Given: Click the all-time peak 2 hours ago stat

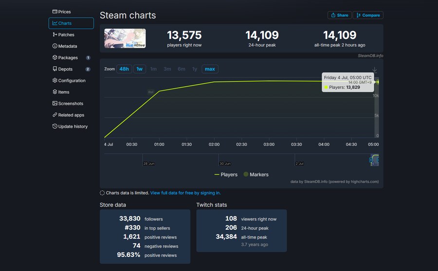Looking at the screenshot, I should [340, 38].
